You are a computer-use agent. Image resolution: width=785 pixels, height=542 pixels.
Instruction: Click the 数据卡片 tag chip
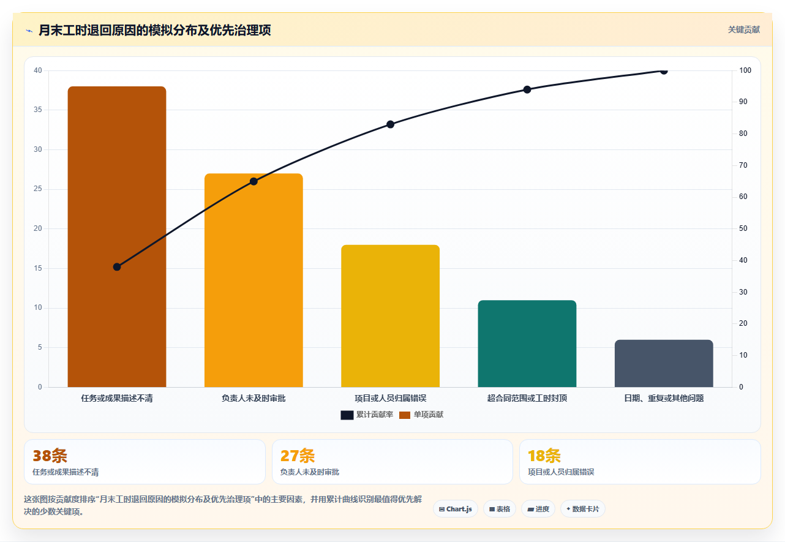(x=583, y=509)
